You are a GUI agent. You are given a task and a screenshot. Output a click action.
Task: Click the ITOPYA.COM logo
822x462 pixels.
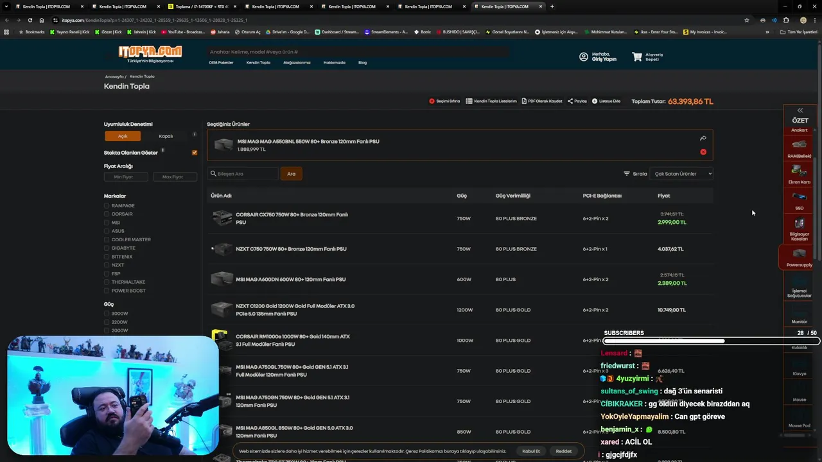pyautogui.click(x=150, y=54)
